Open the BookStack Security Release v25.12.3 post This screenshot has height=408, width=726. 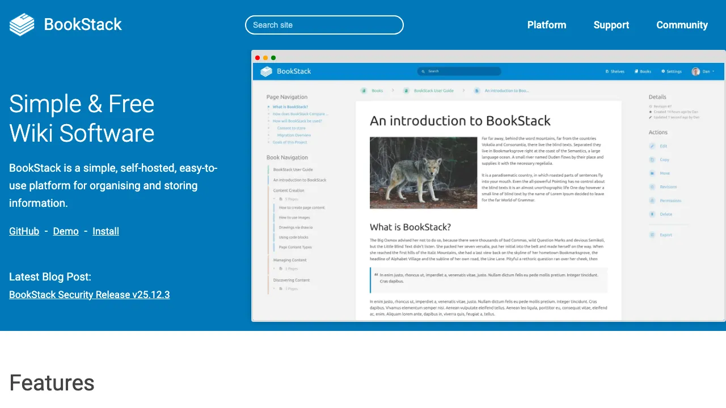point(89,295)
